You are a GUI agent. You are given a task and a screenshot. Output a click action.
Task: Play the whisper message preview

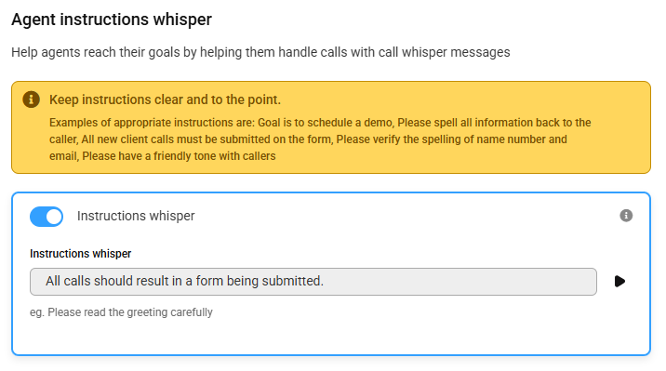(619, 281)
